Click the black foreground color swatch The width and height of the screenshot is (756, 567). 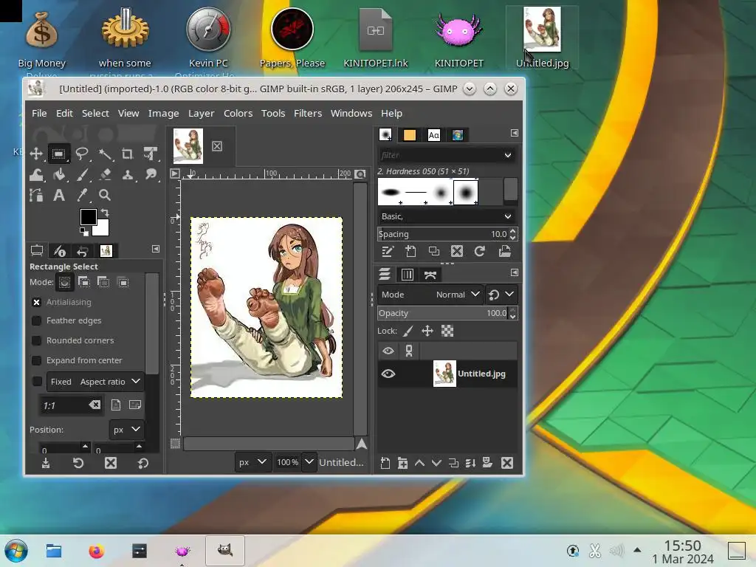(88, 216)
